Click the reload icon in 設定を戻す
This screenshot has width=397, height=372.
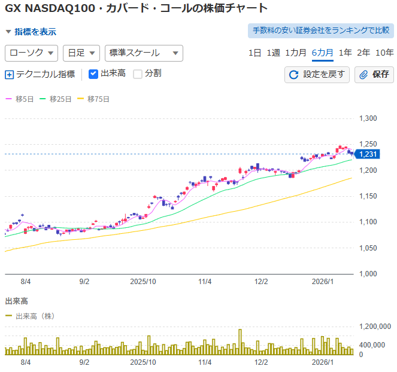point(293,75)
